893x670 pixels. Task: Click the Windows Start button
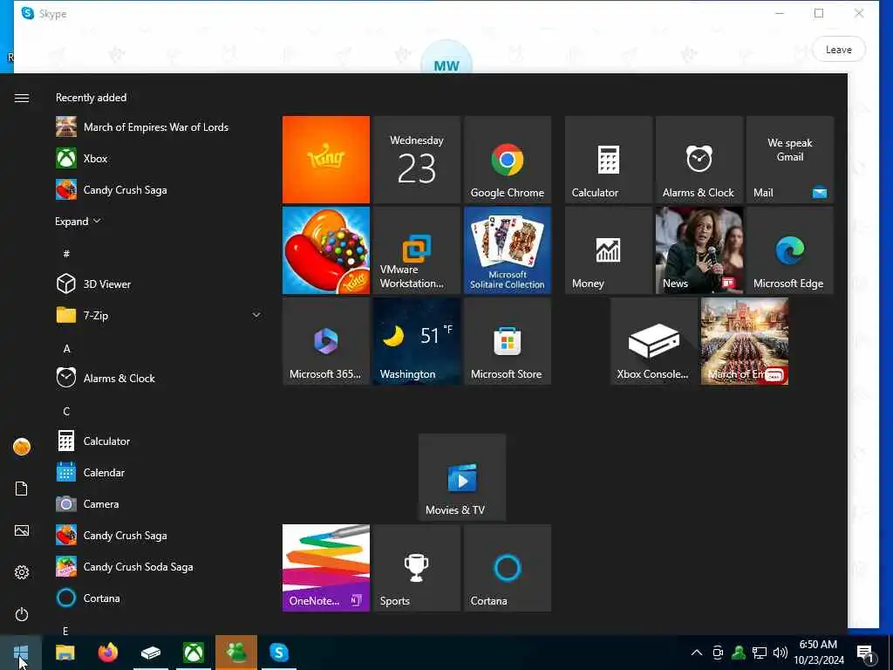(21, 653)
